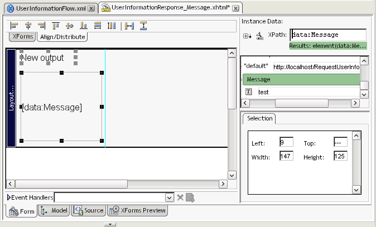This screenshot has height=227, width=376.
Task: Close the UserInformationResponse_Message.xhtml tab
Action: pyautogui.click(x=236, y=8)
